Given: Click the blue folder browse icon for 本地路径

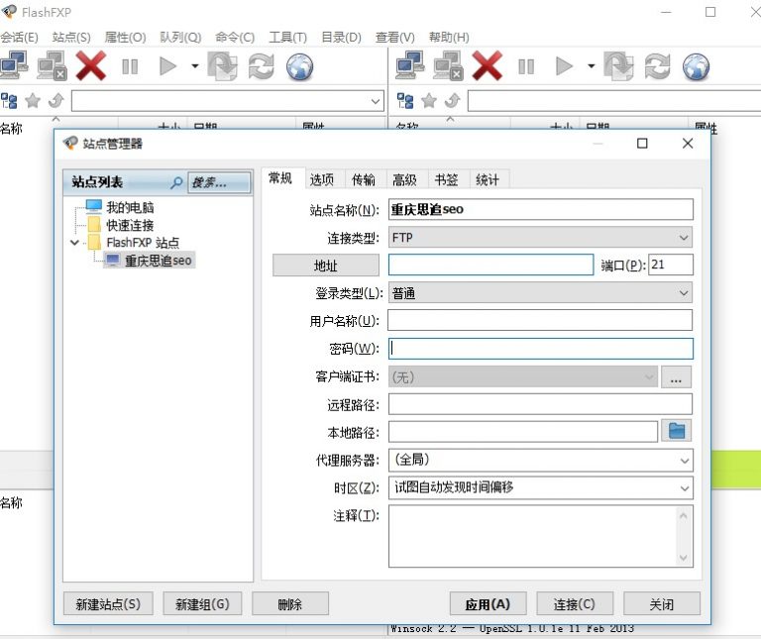Looking at the screenshot, I should click(x=677, y=431).
